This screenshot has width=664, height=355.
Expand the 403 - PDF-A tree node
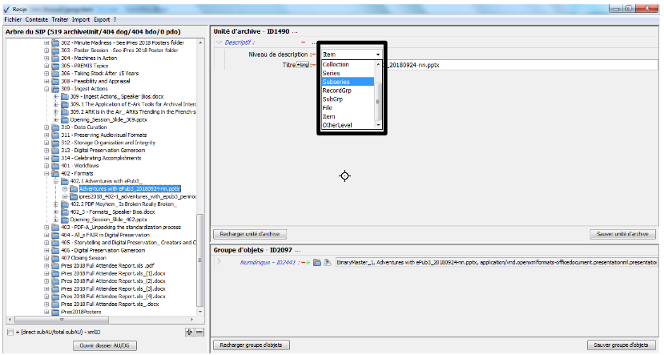pyautogui.click(x=46, y=227)
